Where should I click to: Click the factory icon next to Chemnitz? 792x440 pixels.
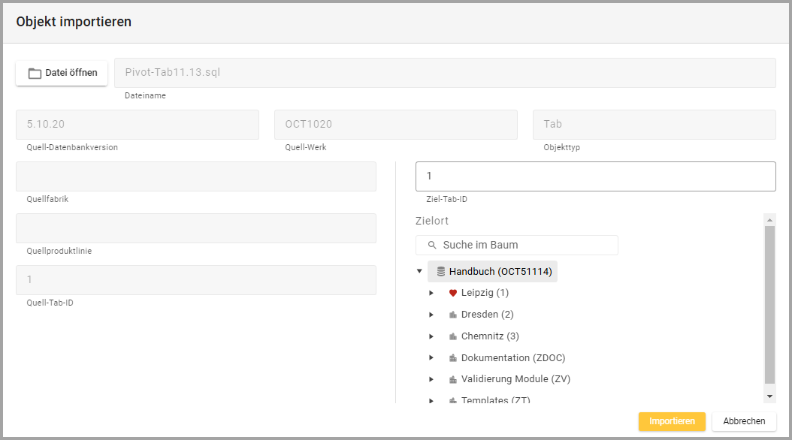(x=452, y=336)
